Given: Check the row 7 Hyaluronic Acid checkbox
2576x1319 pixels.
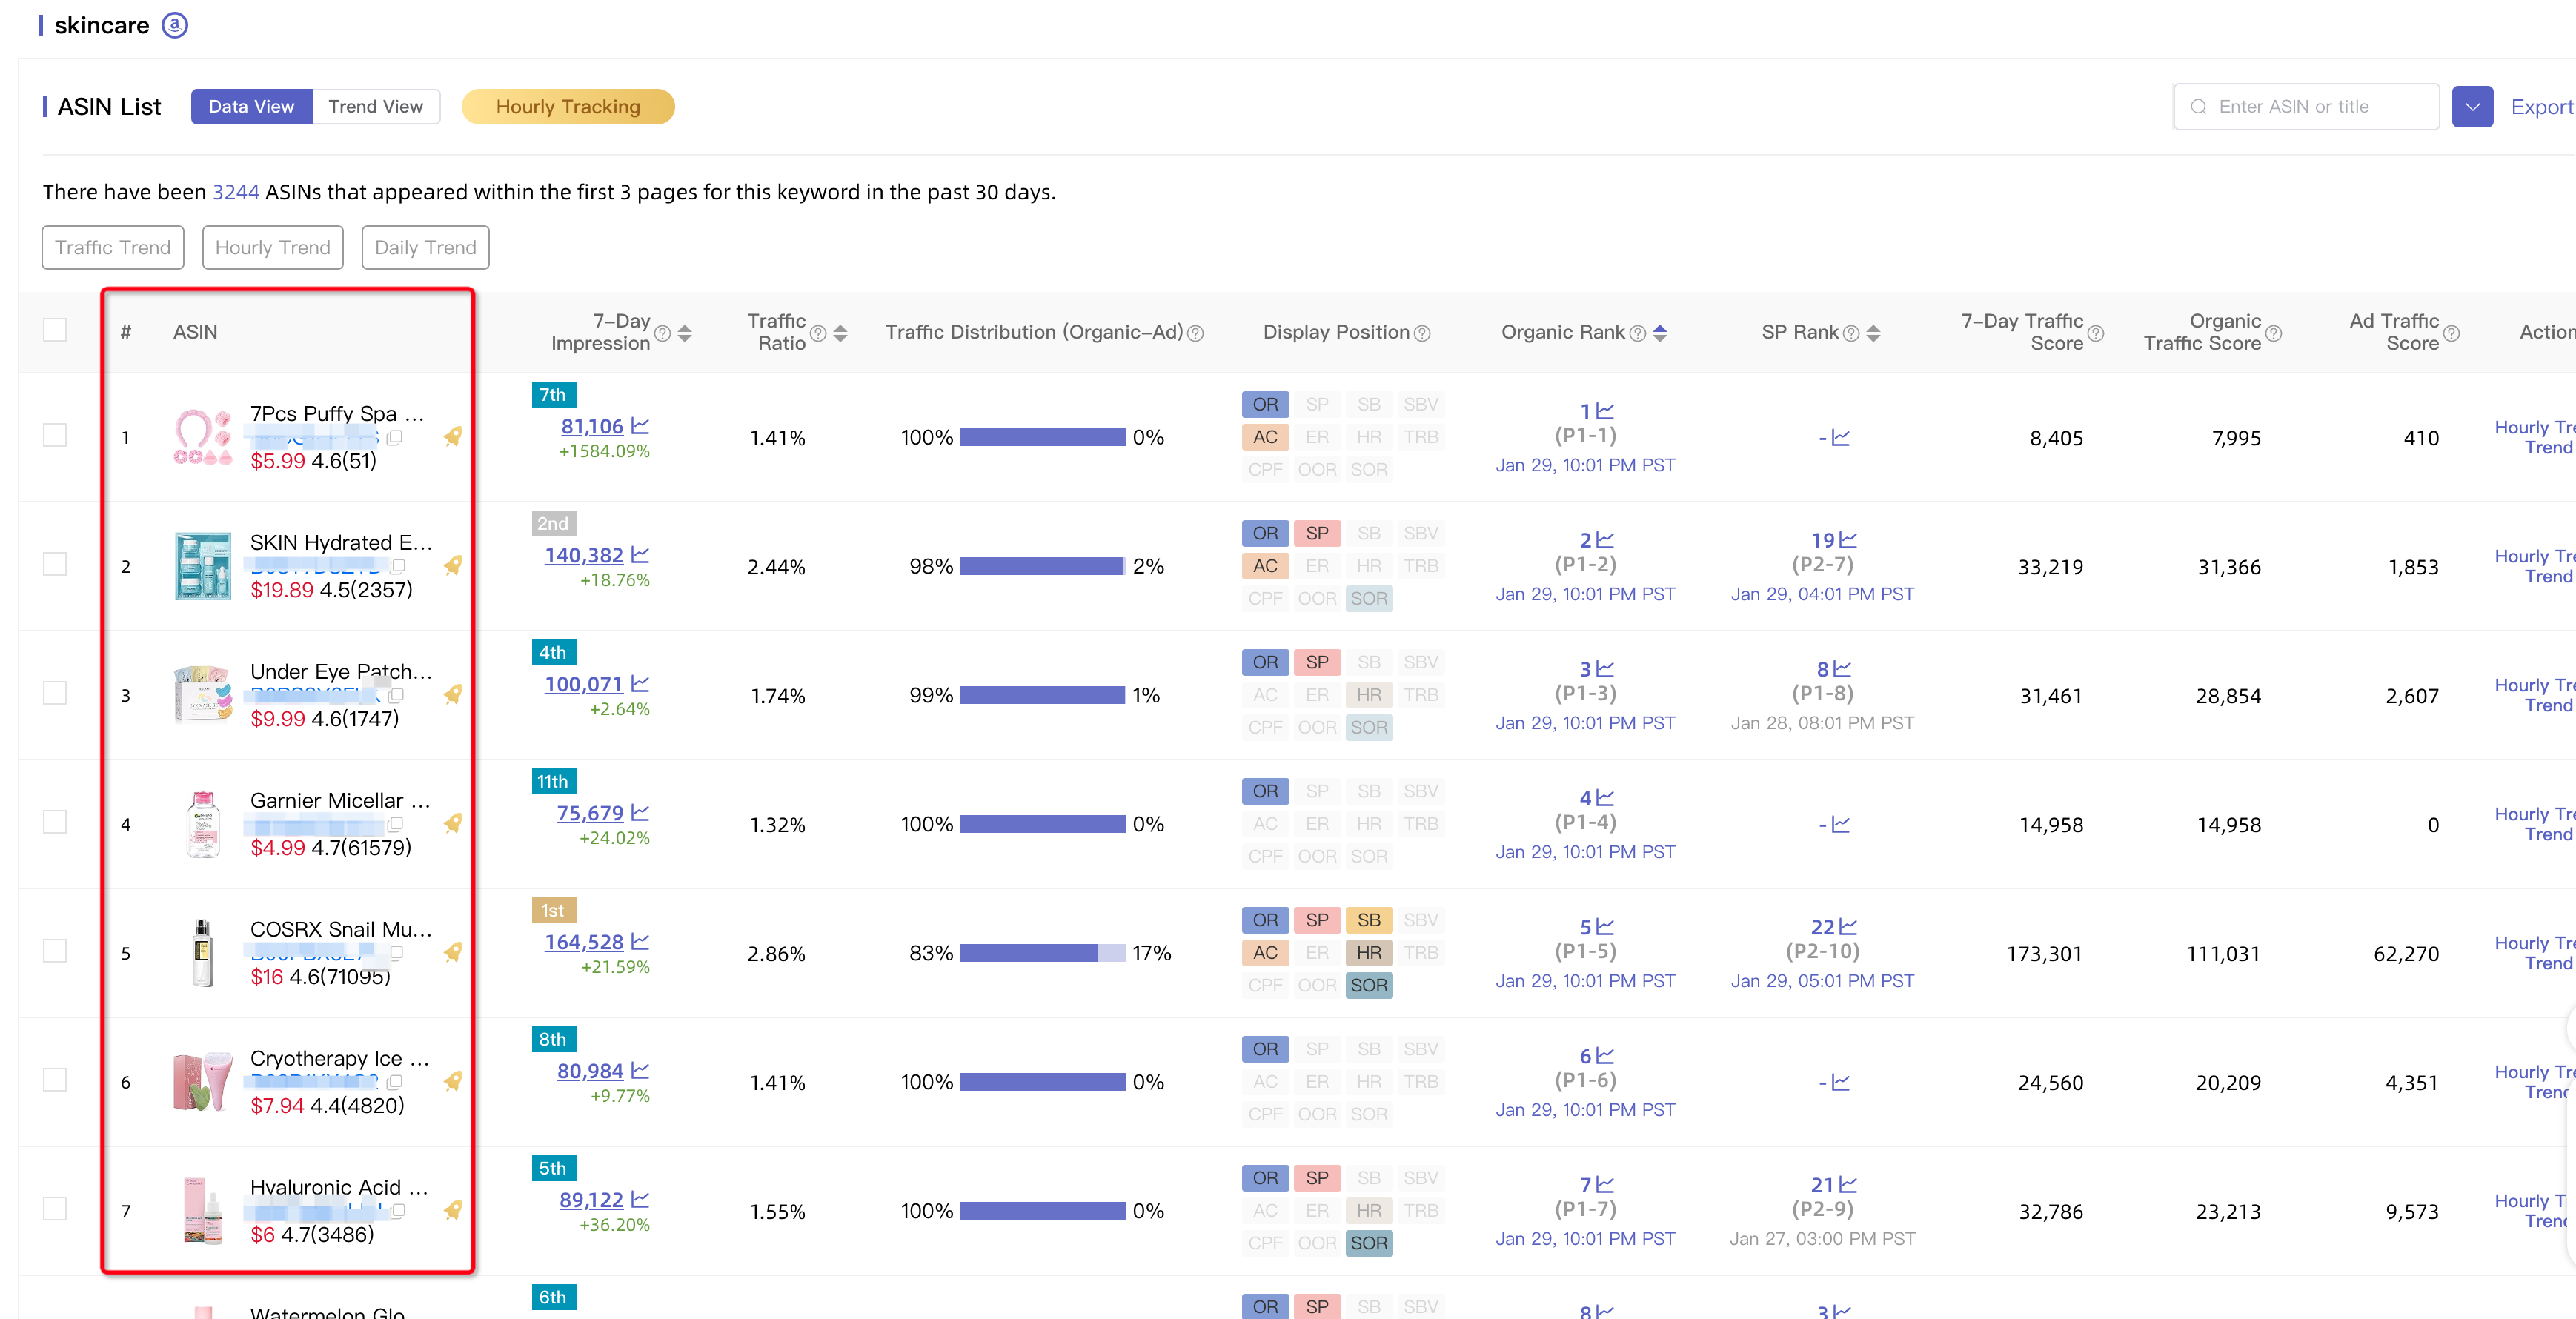Looking at the screenshot, I should point(55,1210).
